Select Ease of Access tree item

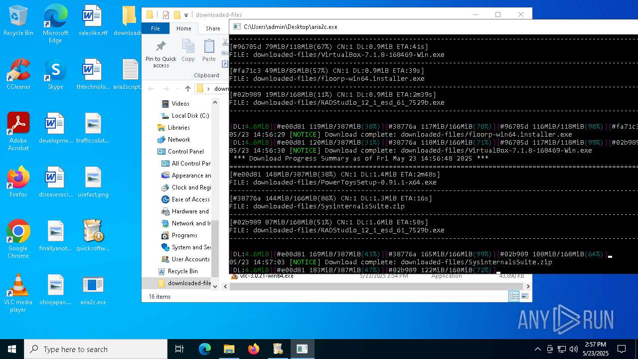186,199
